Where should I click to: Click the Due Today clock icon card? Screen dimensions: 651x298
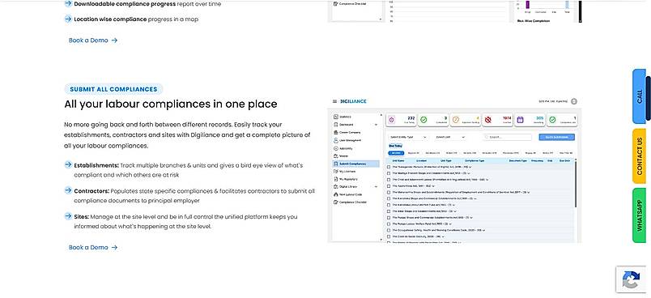tap(392, 120)
